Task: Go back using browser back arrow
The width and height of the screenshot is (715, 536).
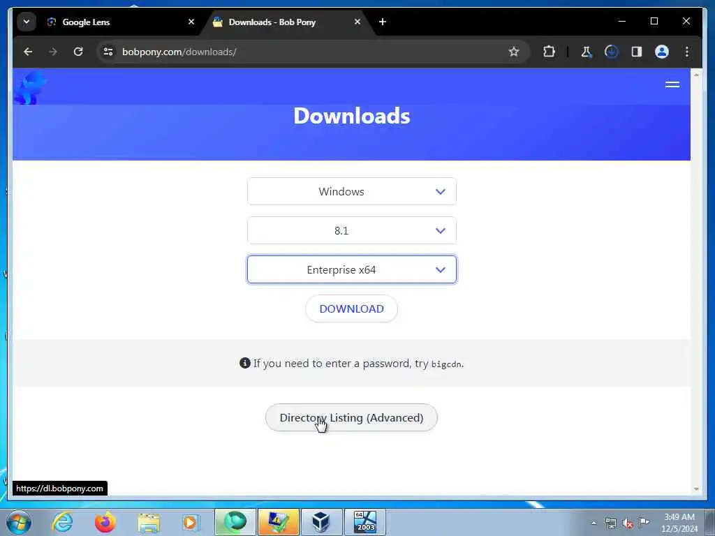Action: [28, 52]
